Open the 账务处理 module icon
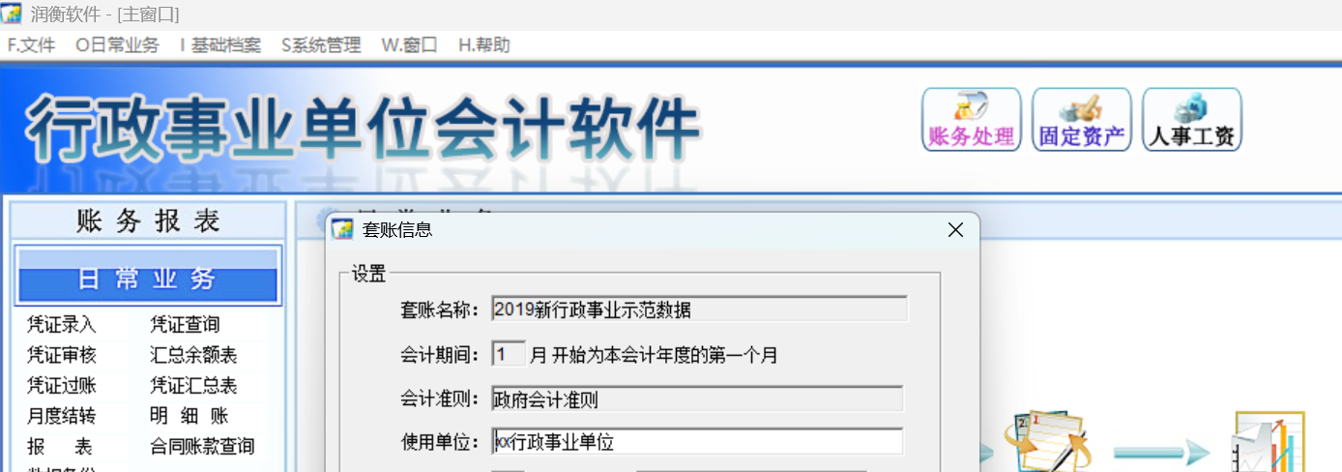Screen dimensions: 1342x472 971,120
